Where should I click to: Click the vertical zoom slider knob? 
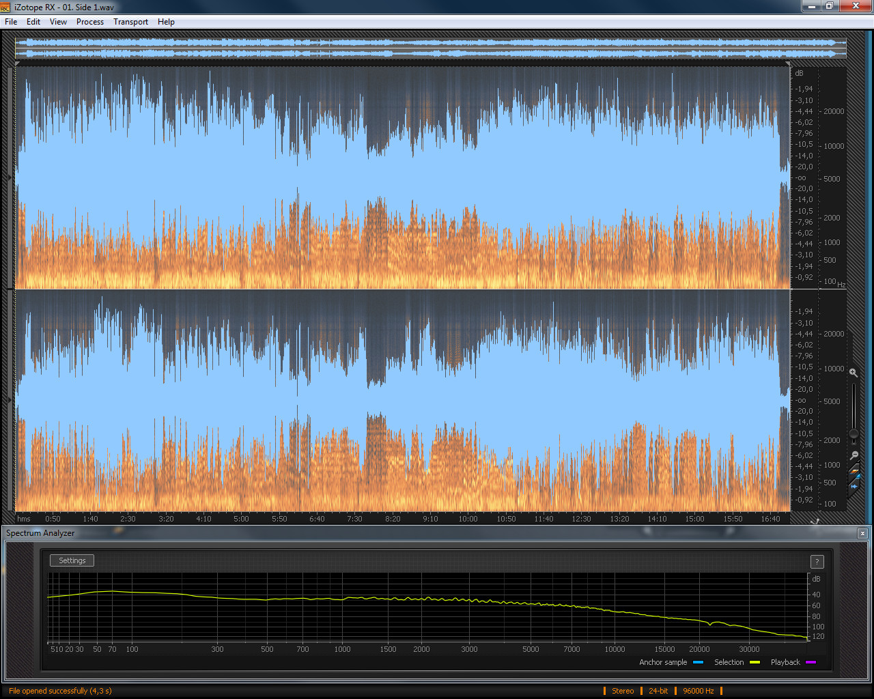[854, 433]
